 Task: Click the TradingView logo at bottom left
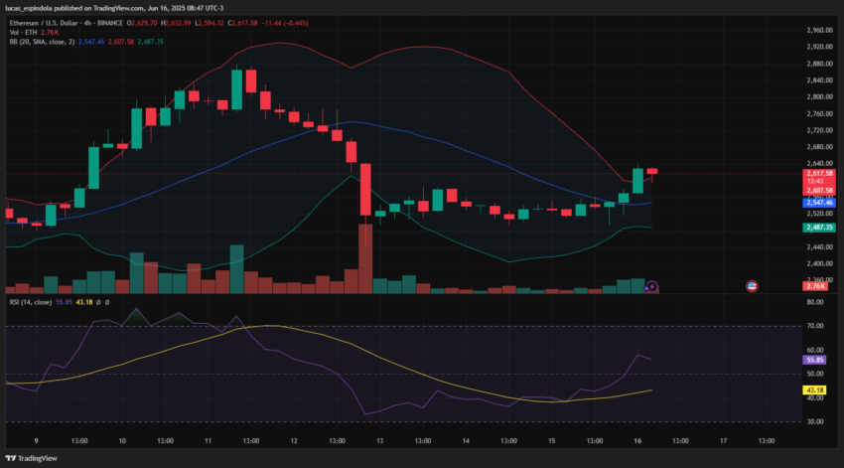[x=31, y=458]
